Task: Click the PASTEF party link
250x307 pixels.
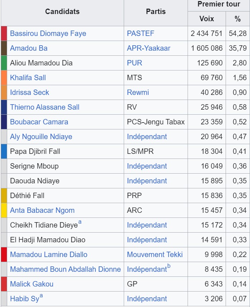Action: coord(140,33)
